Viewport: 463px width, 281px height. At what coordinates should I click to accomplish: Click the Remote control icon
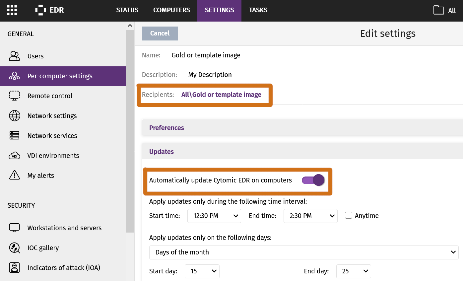[14, 96]
